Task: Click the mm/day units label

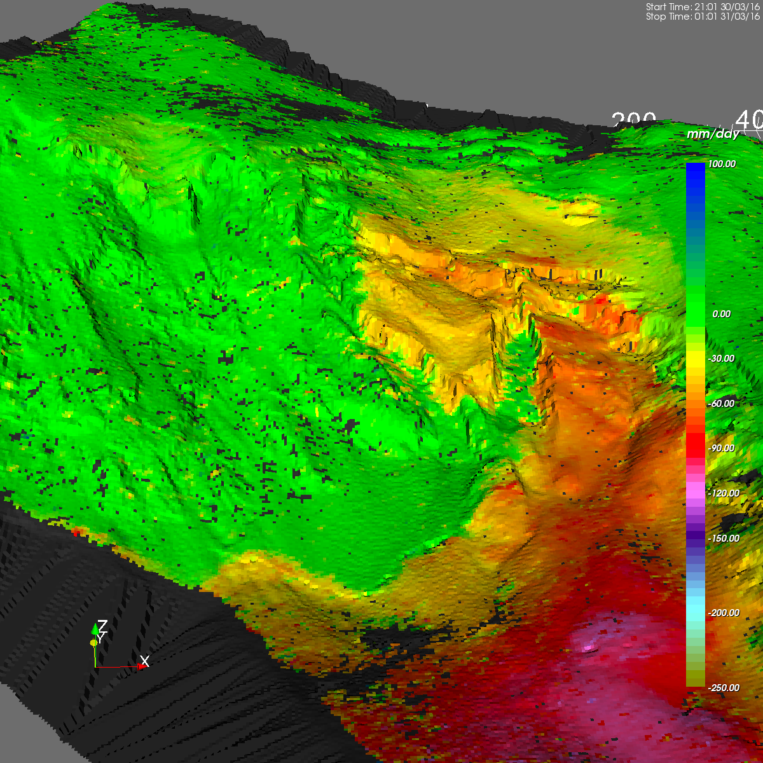Action: pos(713,134)
